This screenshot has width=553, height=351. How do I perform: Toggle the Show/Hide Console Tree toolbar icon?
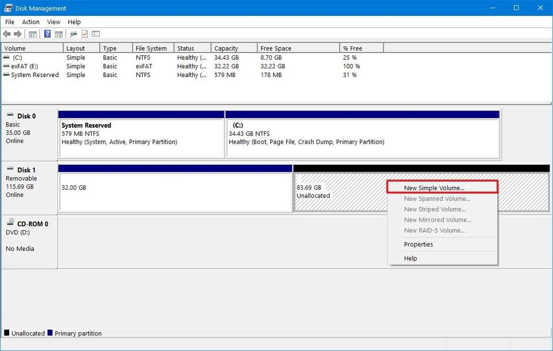pos(32,34)
